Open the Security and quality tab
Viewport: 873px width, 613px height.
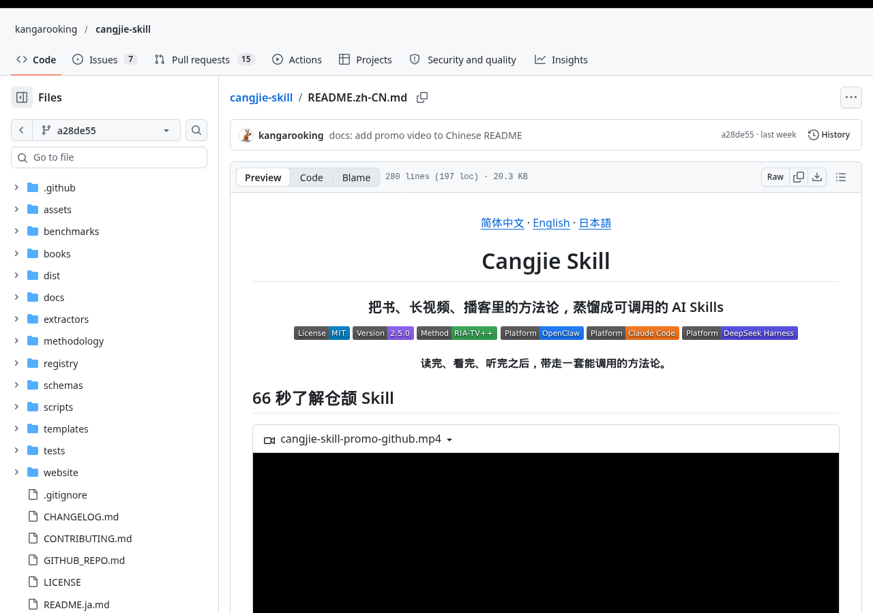point(462,59)
